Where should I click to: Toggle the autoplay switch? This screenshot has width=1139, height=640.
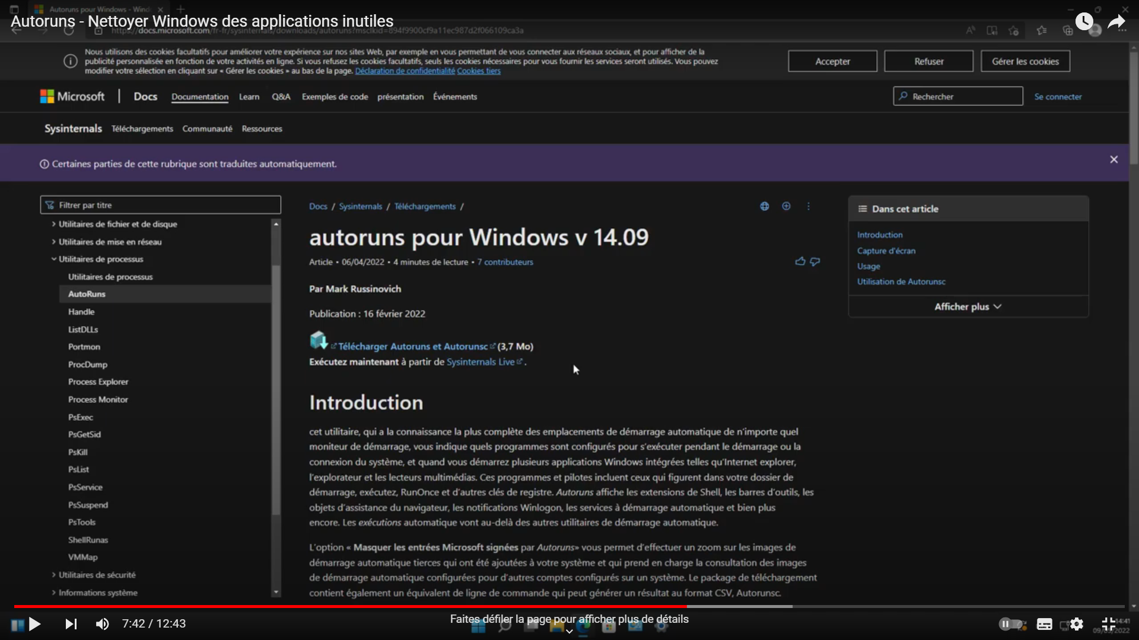[x=1010, y=624]
